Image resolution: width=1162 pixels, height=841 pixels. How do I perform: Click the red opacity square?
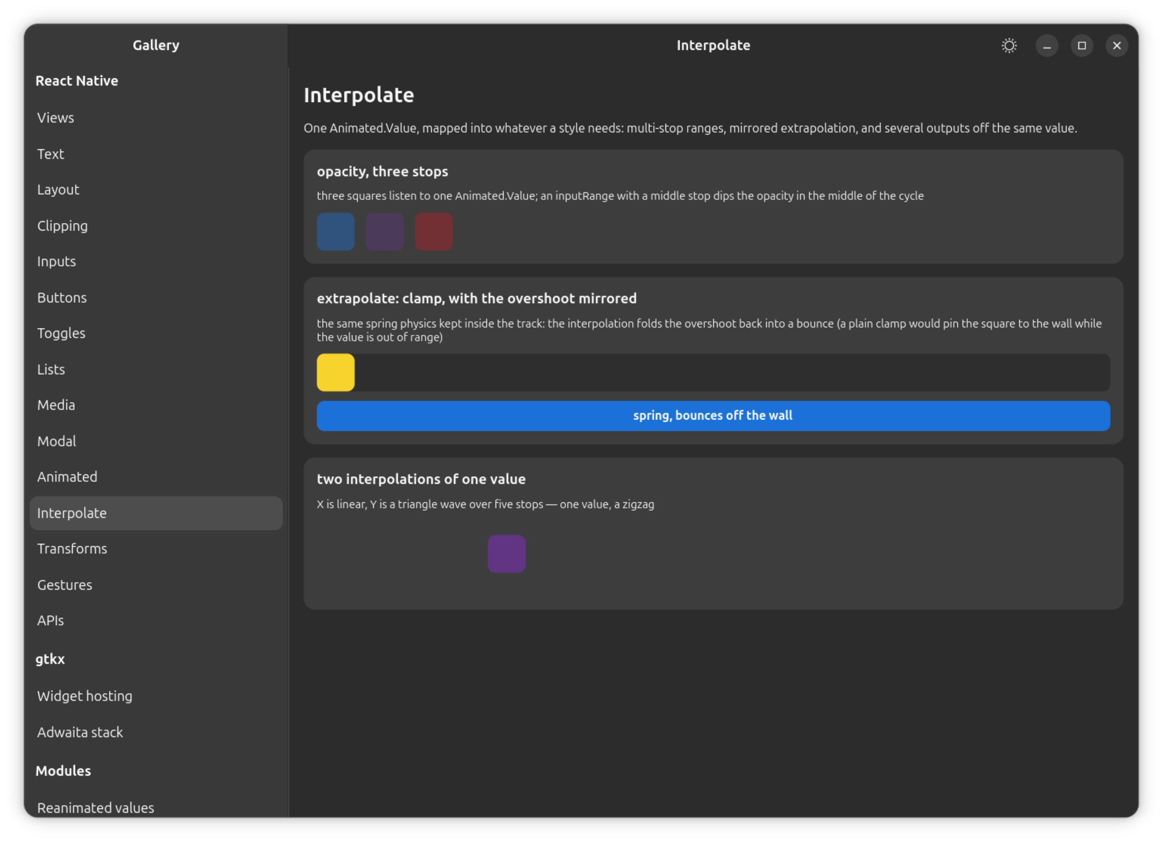(x=434, y=232)
